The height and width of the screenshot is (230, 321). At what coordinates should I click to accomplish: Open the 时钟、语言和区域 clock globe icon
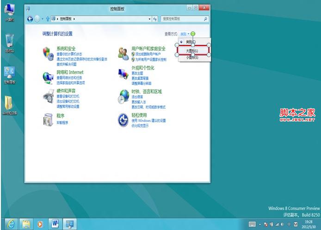(x=123, y=97)
